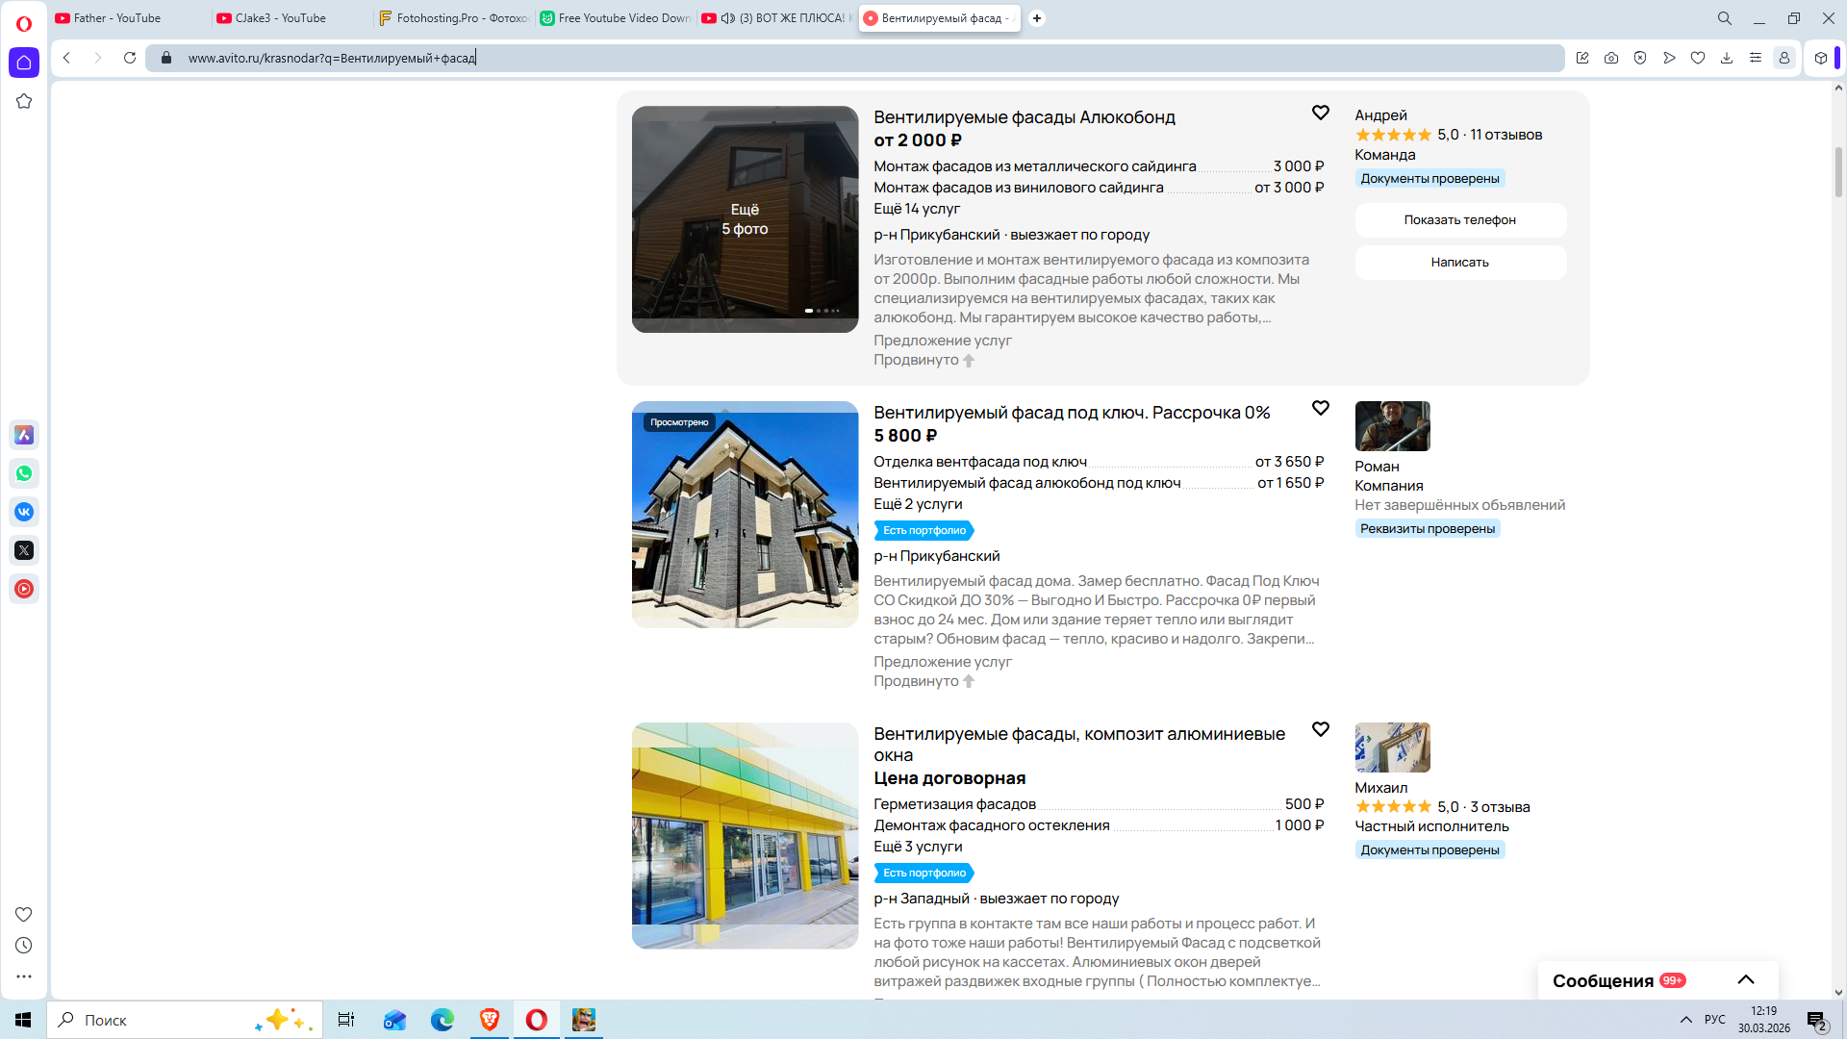The height and width of the screenshot is (1039, 1847).
Task: Open X (Twitter) sidebar icon
Action: pyautogui.click(x=24, y=550)
